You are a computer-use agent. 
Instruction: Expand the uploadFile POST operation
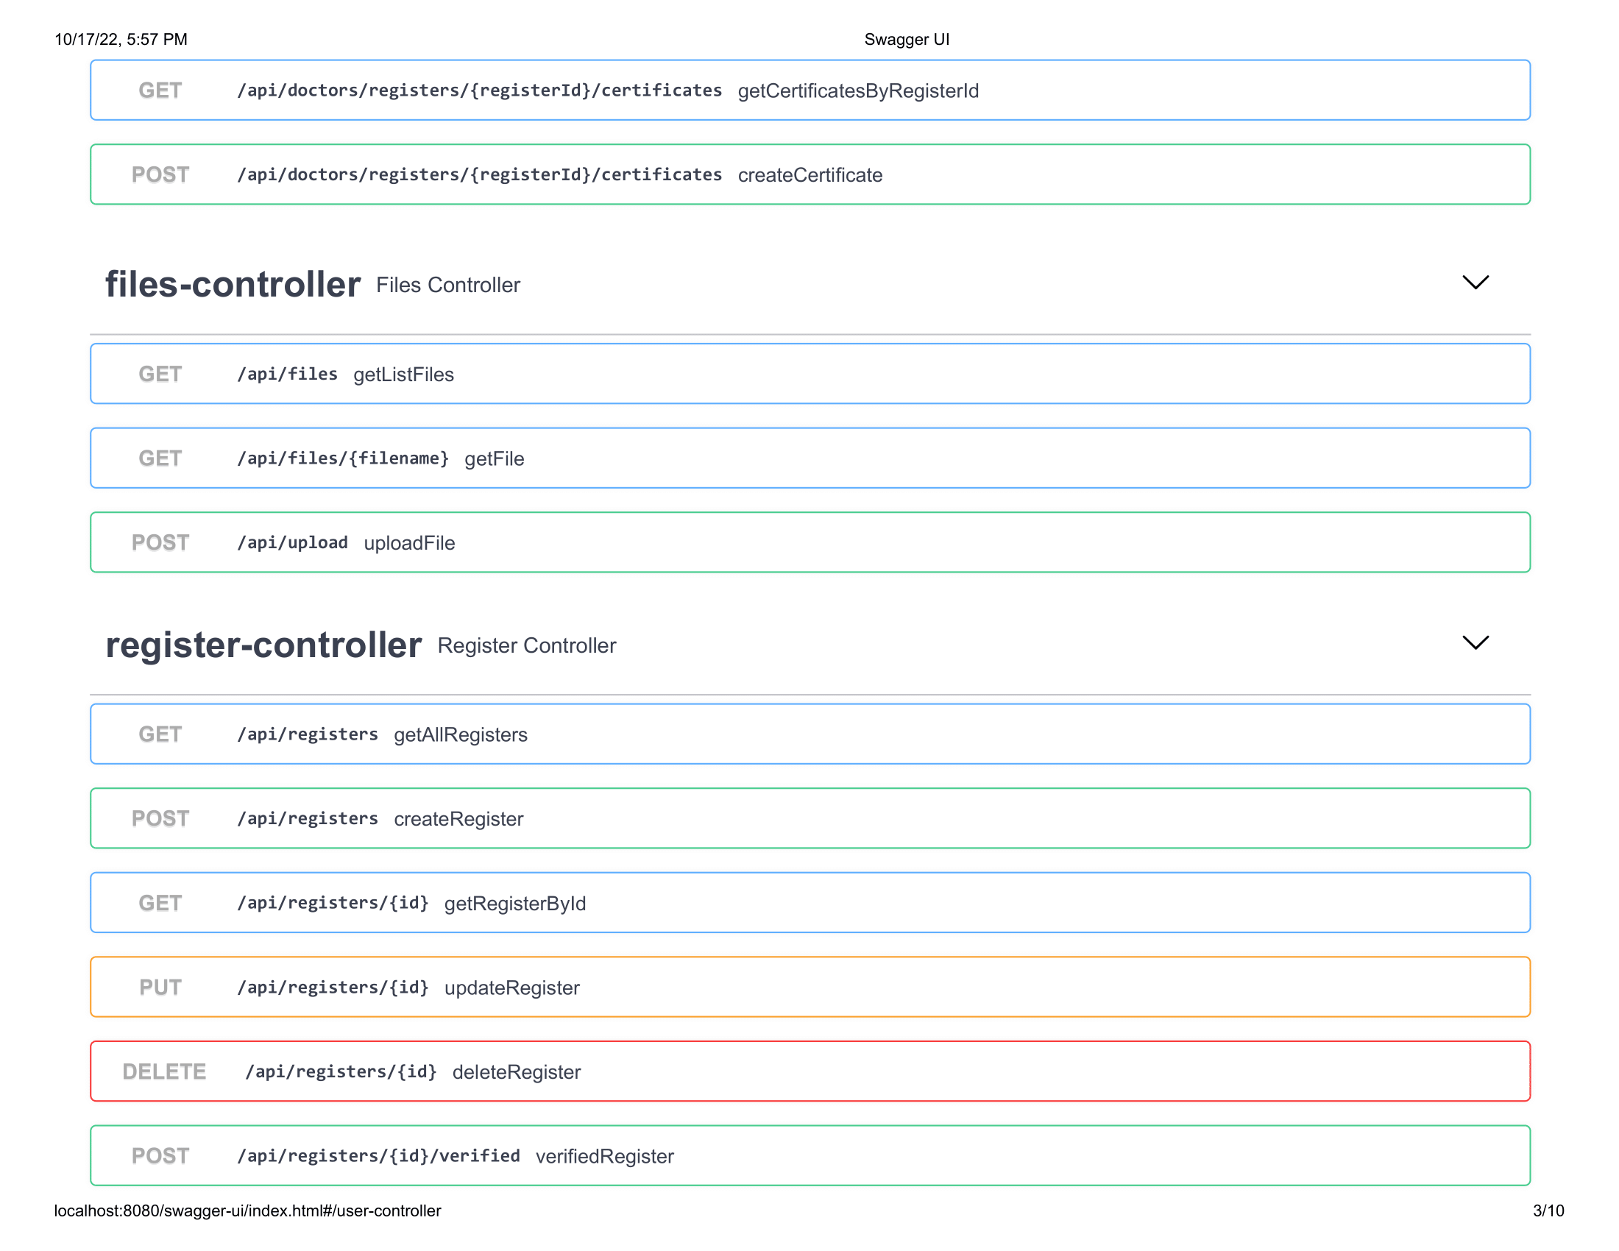(815, 542)
